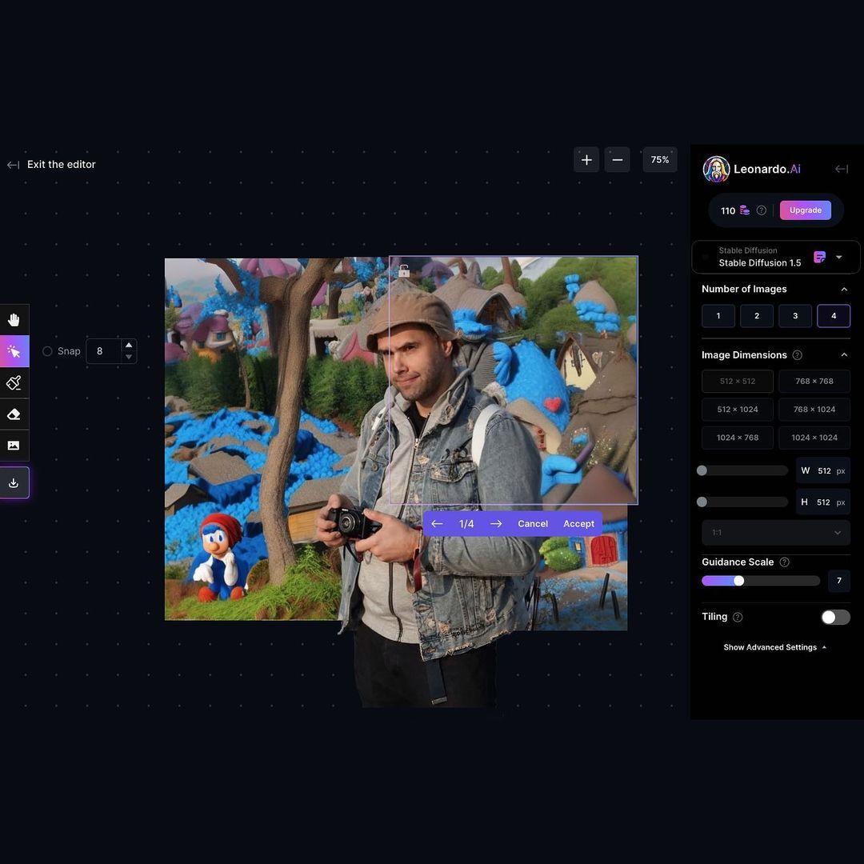Accept the generated outpaint result

[x=578, y=523]
